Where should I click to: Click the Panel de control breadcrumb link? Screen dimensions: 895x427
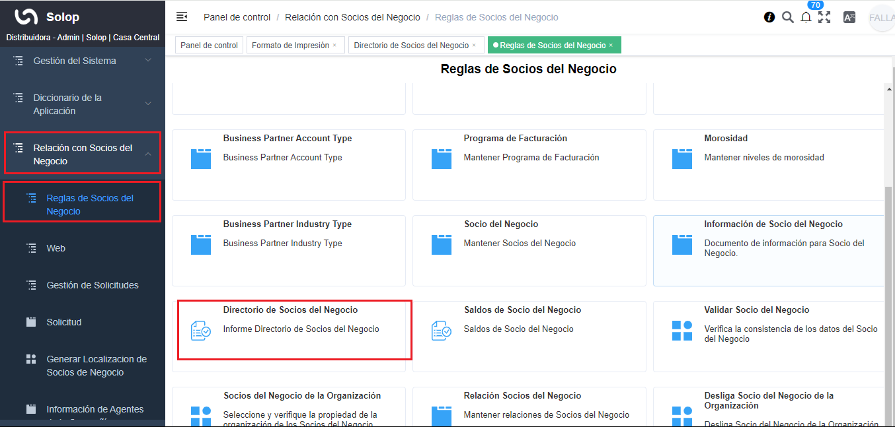point(237,17)
